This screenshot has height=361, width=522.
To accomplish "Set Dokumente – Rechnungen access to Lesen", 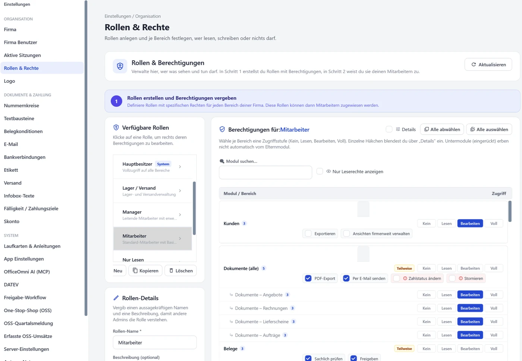I will click(x=446, y=308).
